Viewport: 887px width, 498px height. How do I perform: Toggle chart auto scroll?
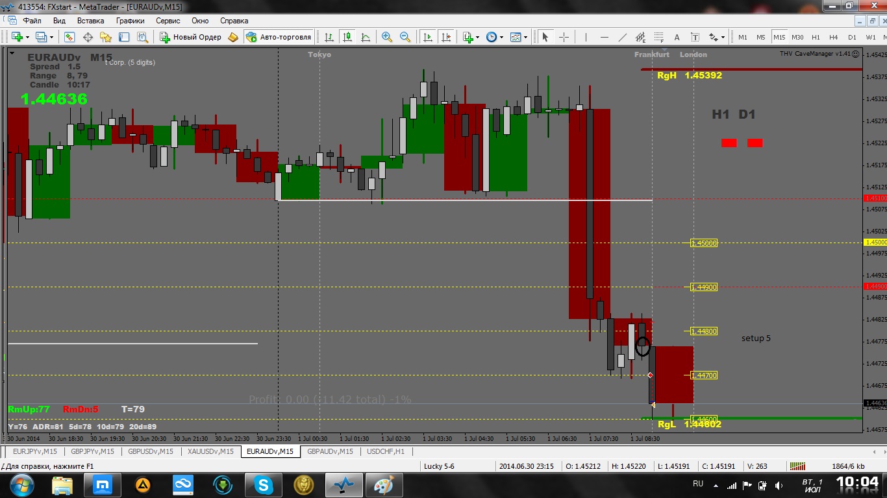(x=427, y=37)
